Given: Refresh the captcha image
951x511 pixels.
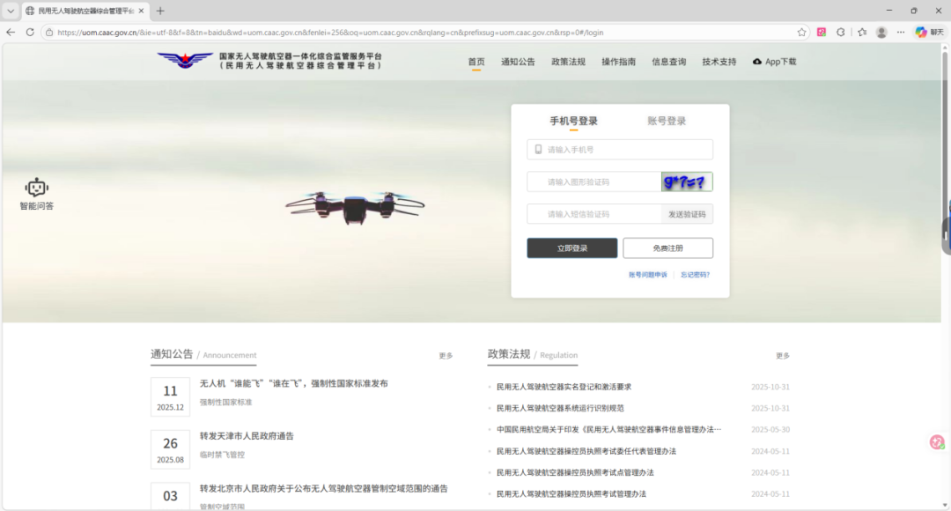Looking at the screenshot, I should (687, 181).
